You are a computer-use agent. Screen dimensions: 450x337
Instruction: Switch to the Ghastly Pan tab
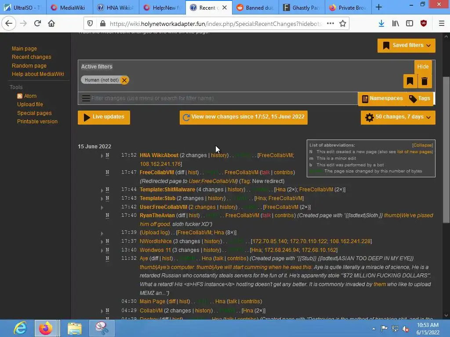pos(302,7)
